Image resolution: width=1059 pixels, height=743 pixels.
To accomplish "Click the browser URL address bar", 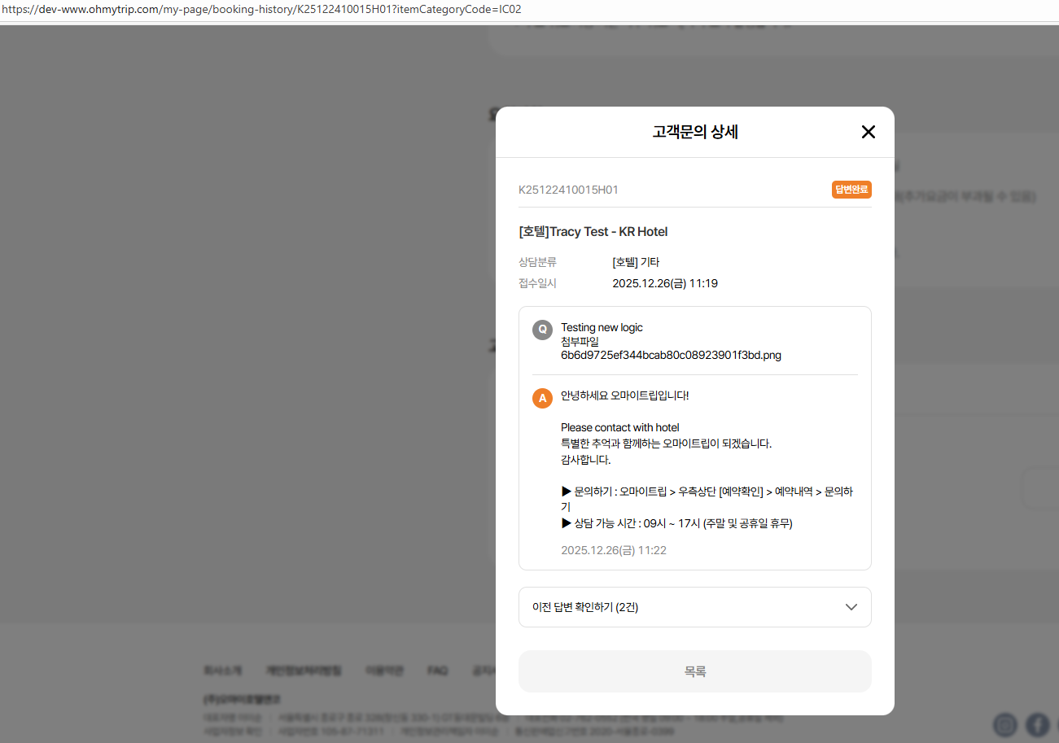I will [x=529, y=10].
